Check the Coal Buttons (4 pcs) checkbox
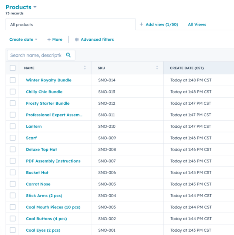 13,218
